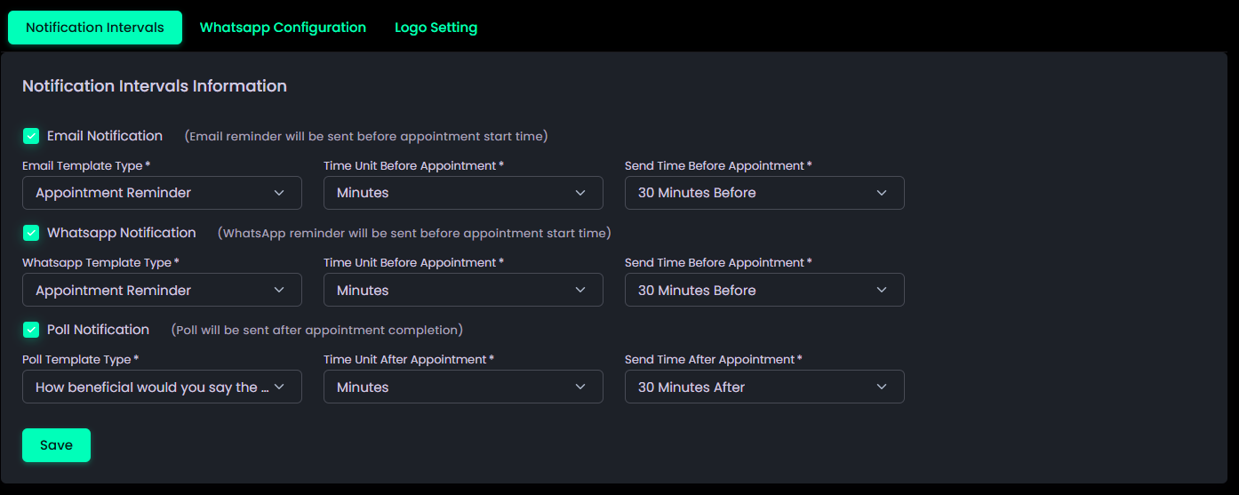The height and width of the screenshot is (495, 1239).
Task: Click chevron on email Time Unit dropdown
Action: click(580, 193)
